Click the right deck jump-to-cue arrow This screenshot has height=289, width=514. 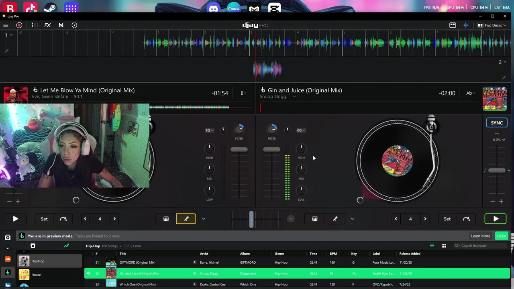(466, 219)
